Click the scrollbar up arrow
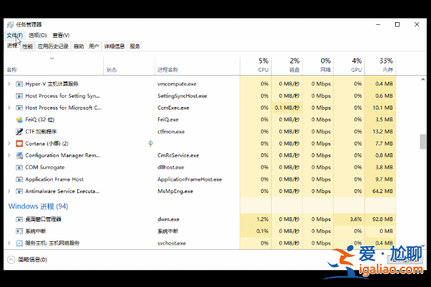 pos(423,80)
